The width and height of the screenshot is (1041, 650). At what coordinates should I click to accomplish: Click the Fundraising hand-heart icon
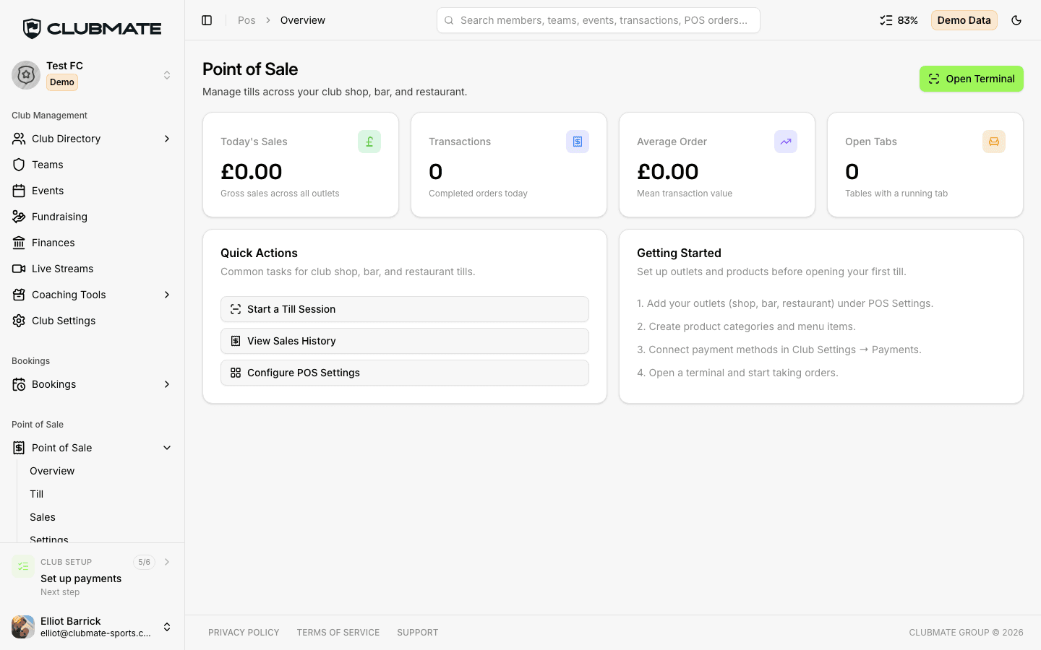[x=19, y=217]
